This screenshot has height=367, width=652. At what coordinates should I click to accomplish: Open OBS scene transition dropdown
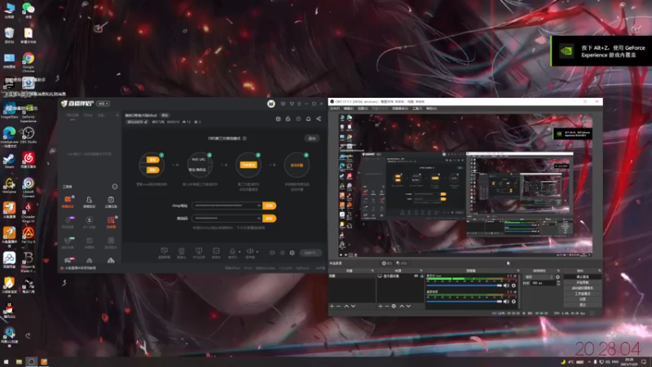coord(540,277)
